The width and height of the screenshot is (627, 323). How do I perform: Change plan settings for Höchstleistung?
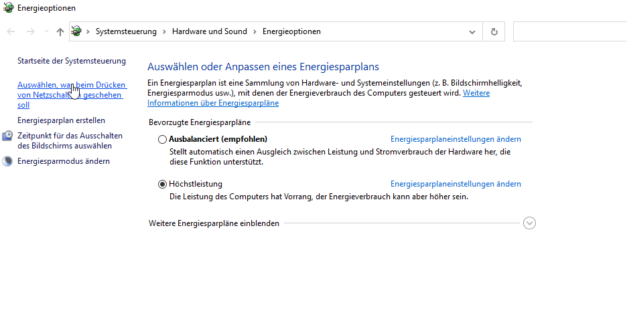click(x=456, y=184)
